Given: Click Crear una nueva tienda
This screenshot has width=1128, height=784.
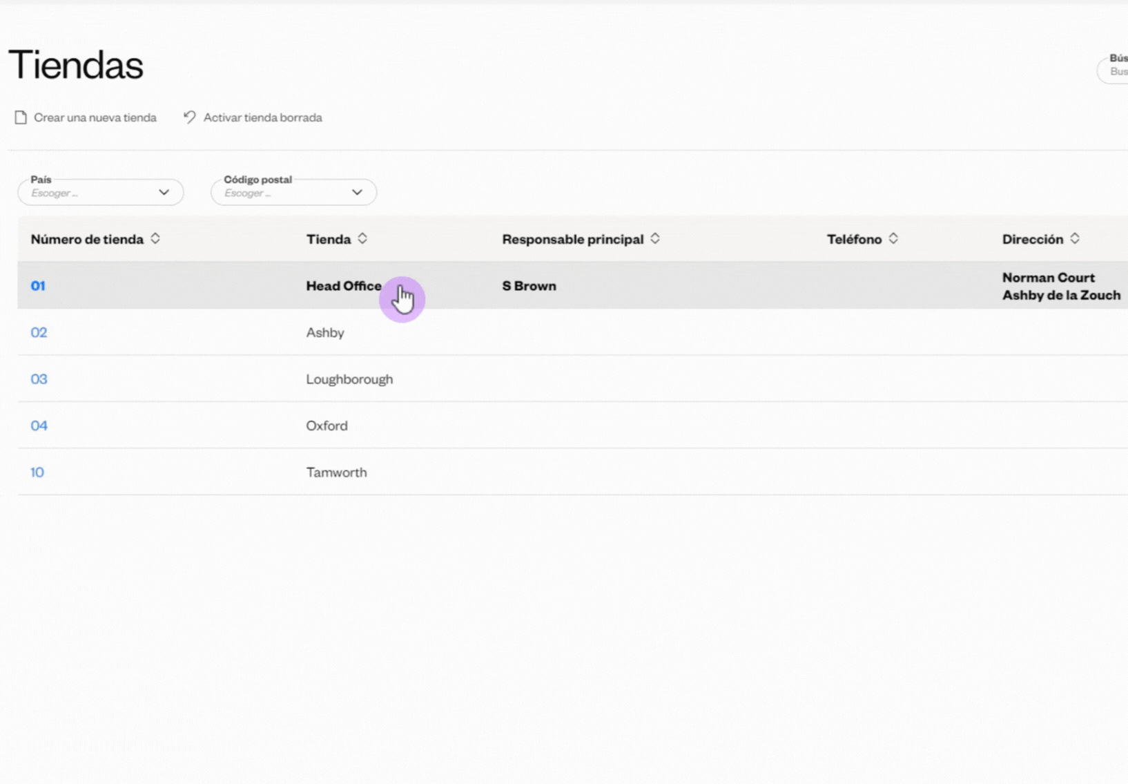Looking at the screenshot, I should pos(95,117).
